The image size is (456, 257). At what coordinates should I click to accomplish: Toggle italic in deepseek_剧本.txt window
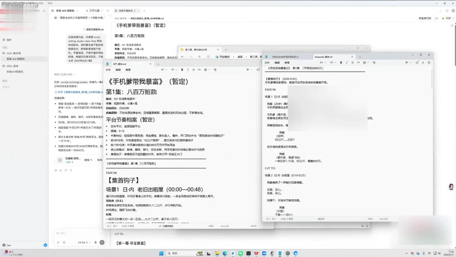click(347, 63)
